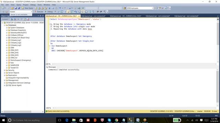This screenshot has height=123, width=220.
Task: Click the Connect Object Explorer icon
Action: 12,19
